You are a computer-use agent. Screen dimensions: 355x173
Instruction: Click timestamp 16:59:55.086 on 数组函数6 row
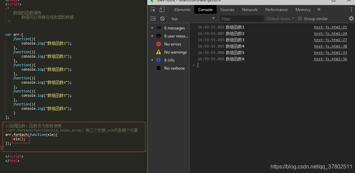click(211, 59)
